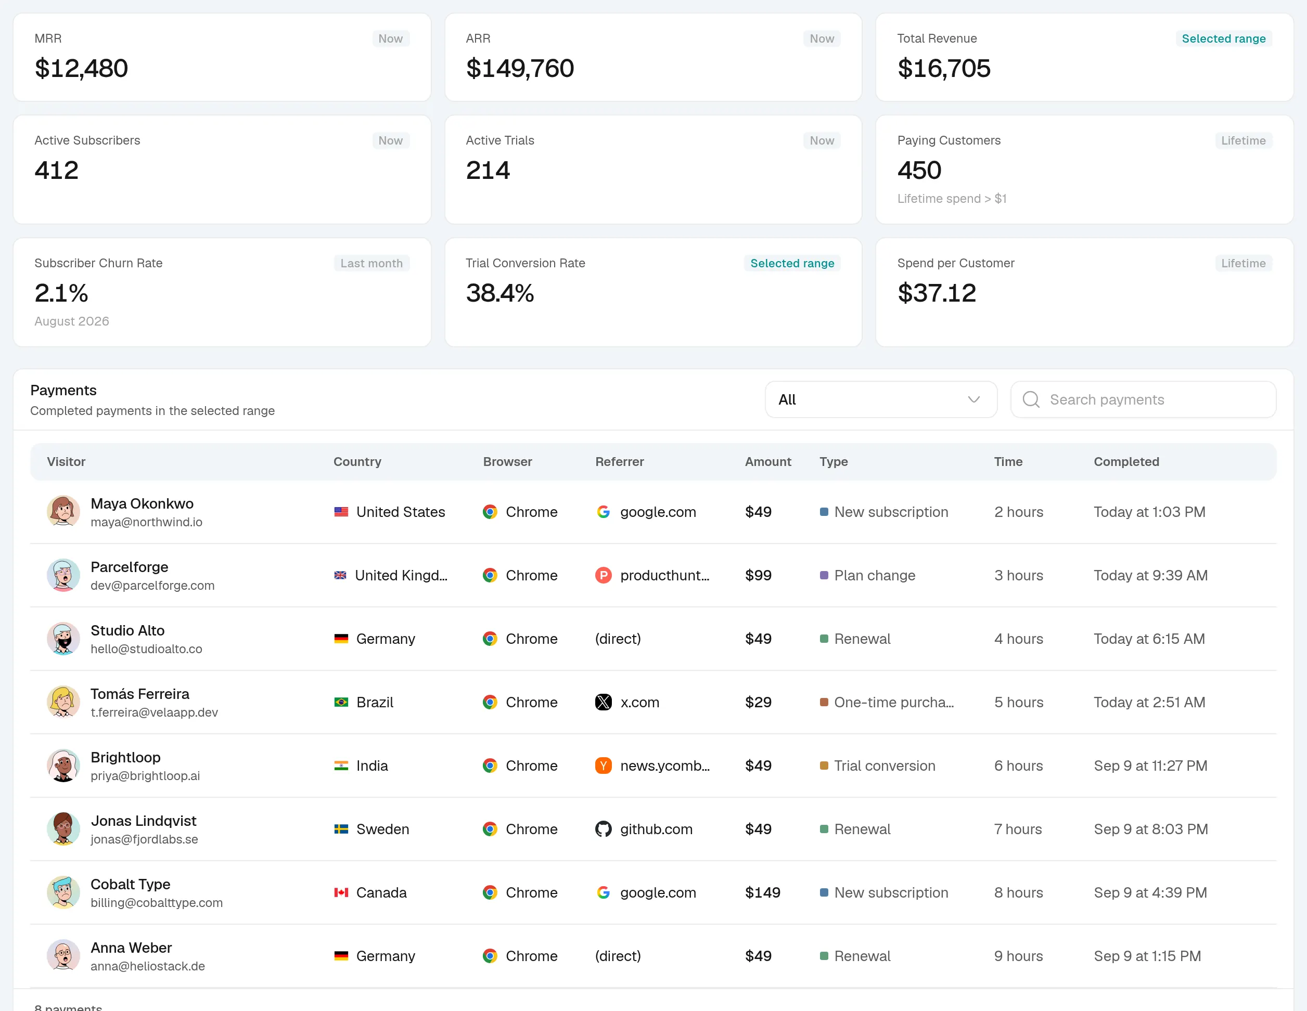Click the Search payments input field

pyautogui.click(x=1143, y=399)
